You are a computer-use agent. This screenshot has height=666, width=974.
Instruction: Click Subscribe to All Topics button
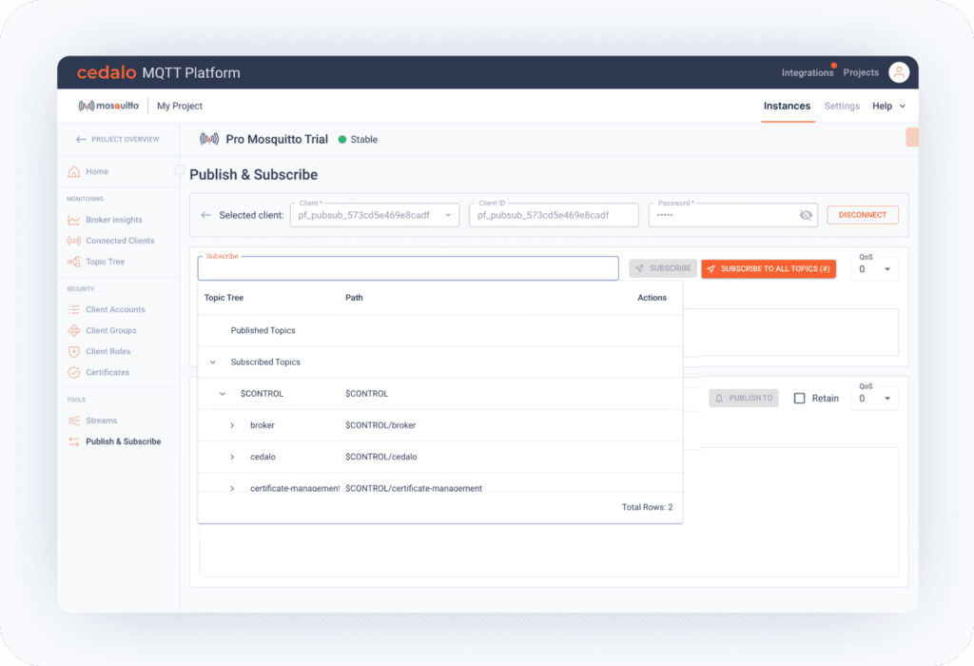point(769,269)
